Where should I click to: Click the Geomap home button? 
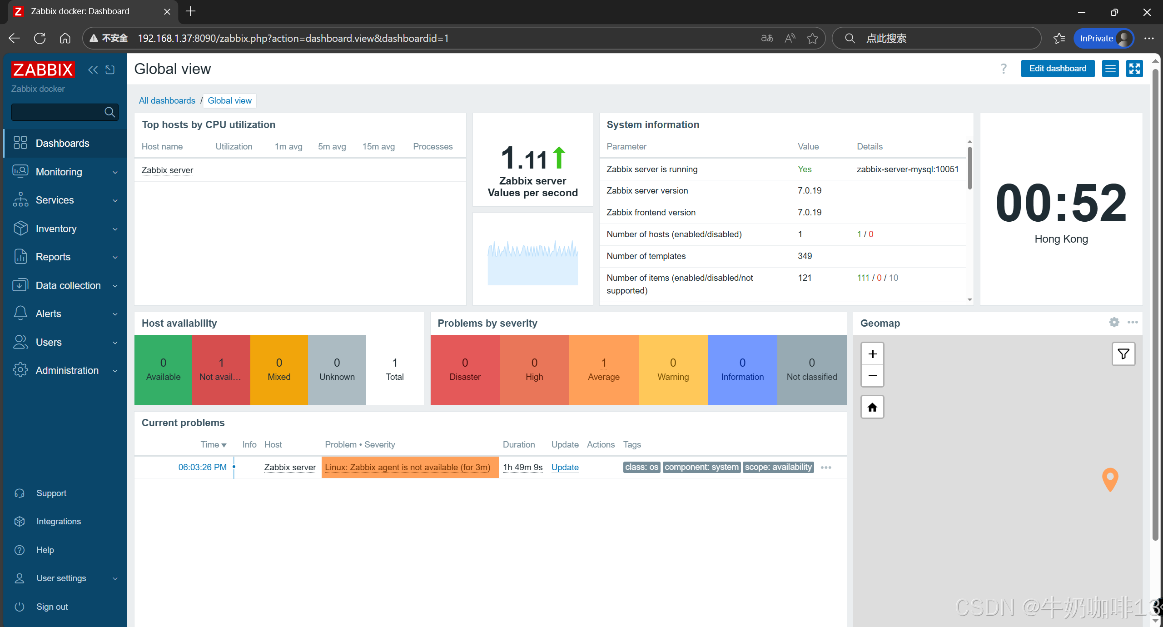tap(872, 407)
